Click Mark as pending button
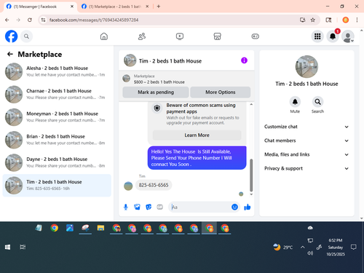This screenshot has width=364, height=273. 156,92
